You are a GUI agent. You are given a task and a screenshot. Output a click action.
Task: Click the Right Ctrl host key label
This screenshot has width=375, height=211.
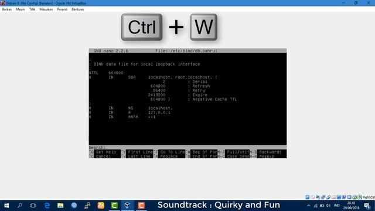coord(369,198)
